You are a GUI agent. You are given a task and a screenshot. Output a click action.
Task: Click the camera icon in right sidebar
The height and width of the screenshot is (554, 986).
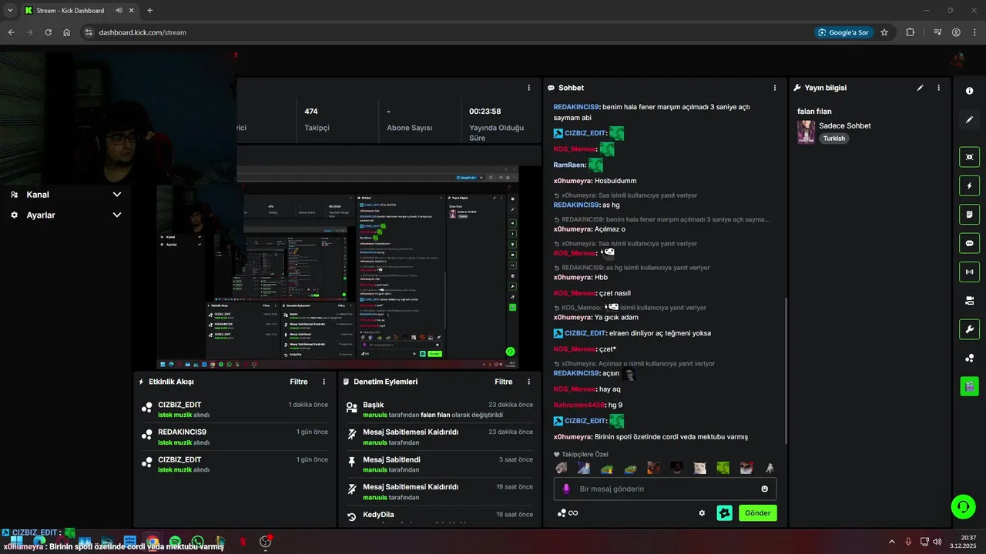[x=969, y=301]
